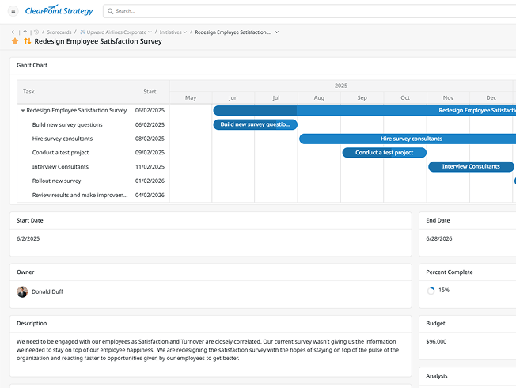Click the Start Date value 6/2/2025
The image size is (516, 388).
[28, 238]
